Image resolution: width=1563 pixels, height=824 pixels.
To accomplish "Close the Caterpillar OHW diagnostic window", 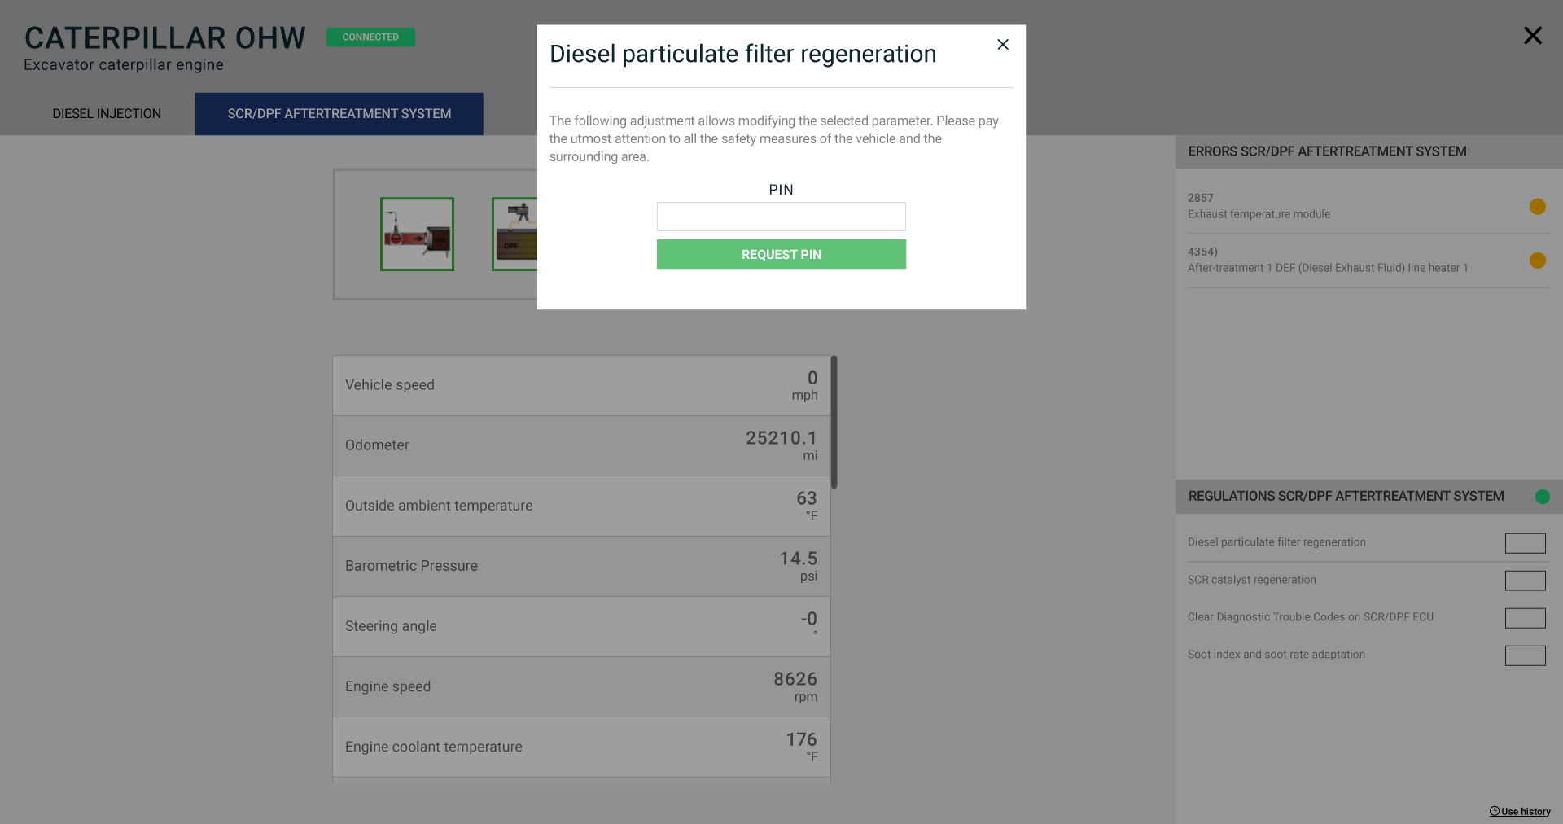I will 1532,36.
